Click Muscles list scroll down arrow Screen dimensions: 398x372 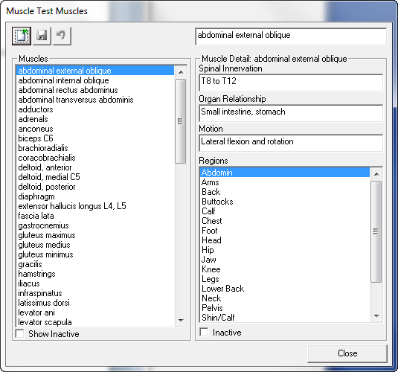[x=181, y=320]
